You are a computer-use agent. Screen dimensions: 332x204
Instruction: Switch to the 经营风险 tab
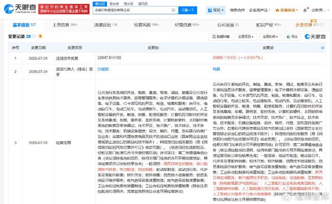(x=146, y=25)
